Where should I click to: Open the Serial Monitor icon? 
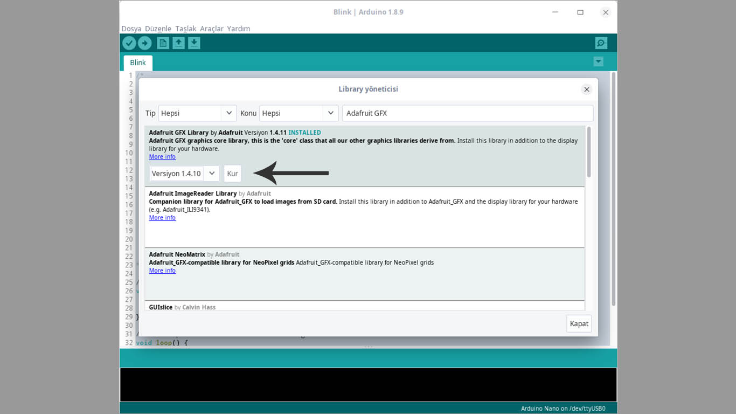coord(601,43)
